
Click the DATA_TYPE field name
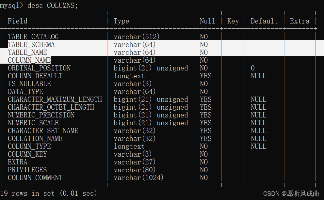pyautogui.click(x=25, y=92)
